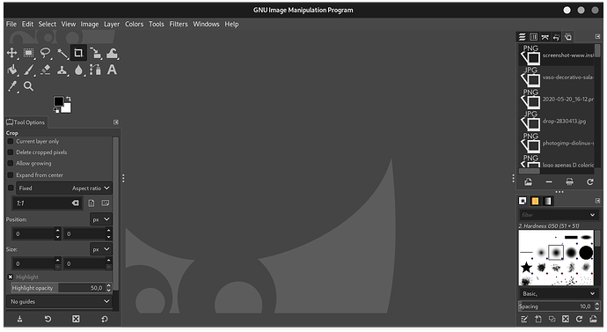Screen dimensions: 607x332
Task: Open selected entry in document history
Action: point(528,181)
